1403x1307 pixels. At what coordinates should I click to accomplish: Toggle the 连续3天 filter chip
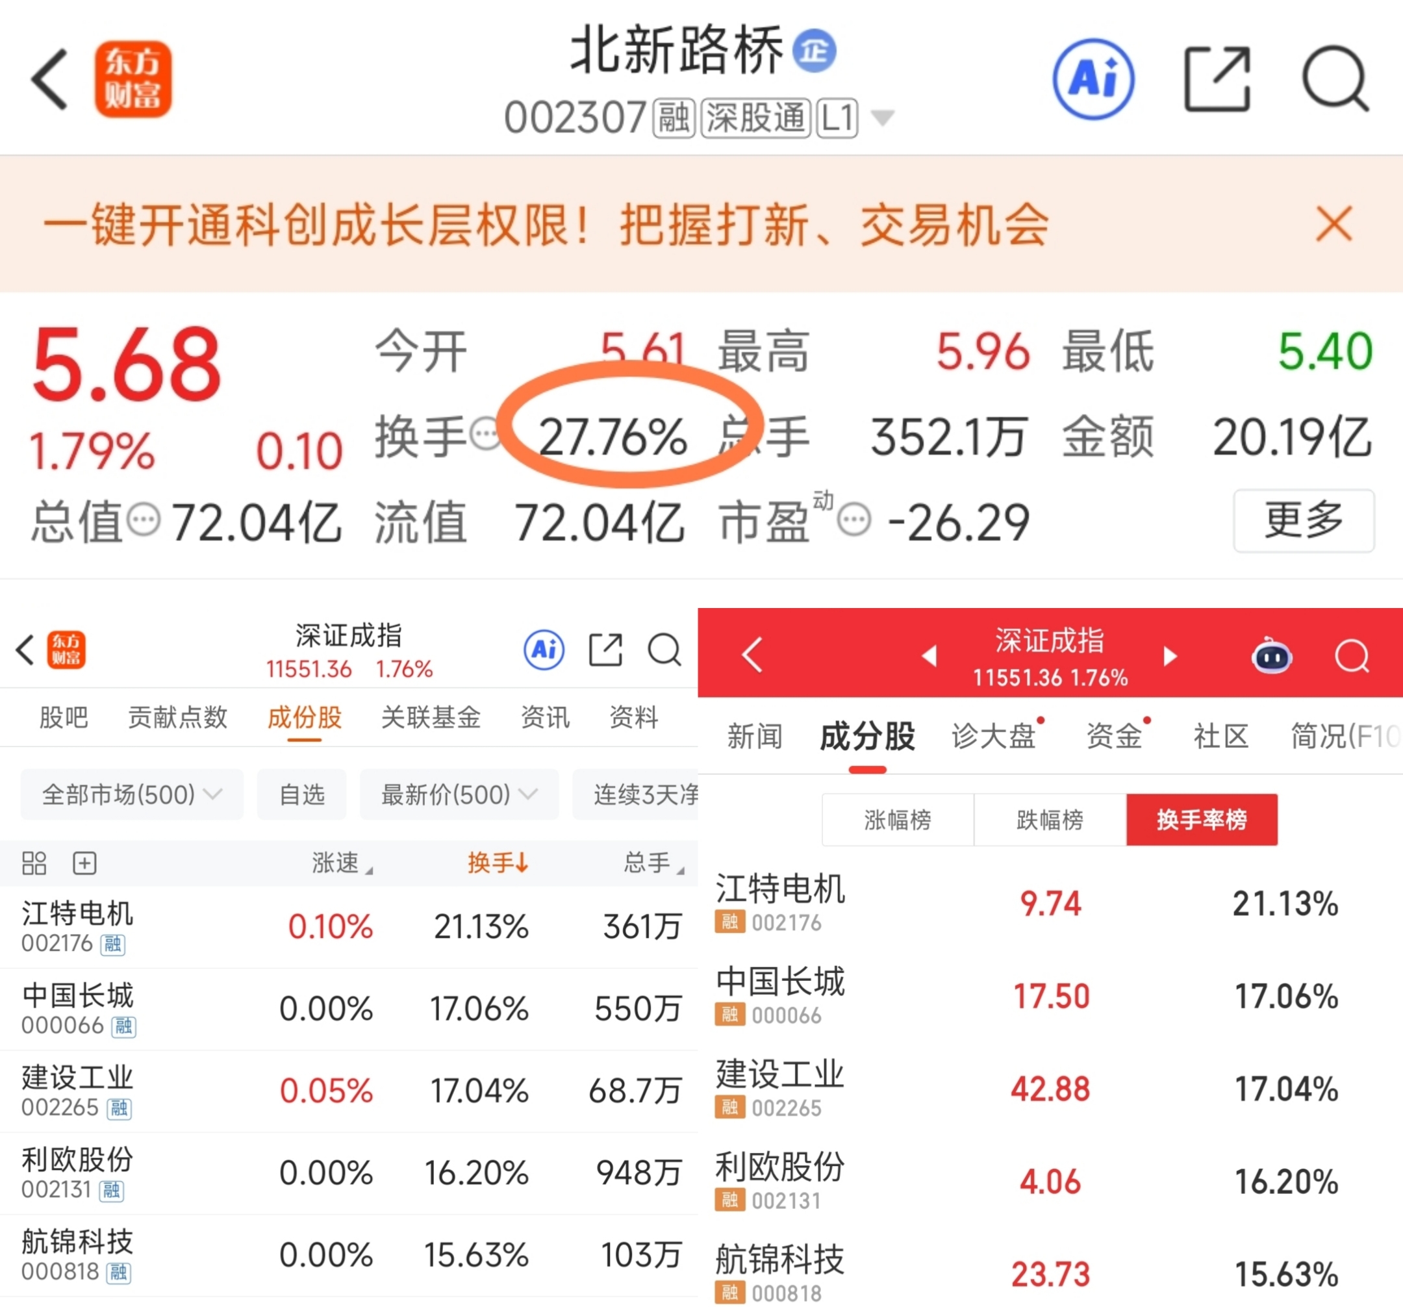point(635,794)
